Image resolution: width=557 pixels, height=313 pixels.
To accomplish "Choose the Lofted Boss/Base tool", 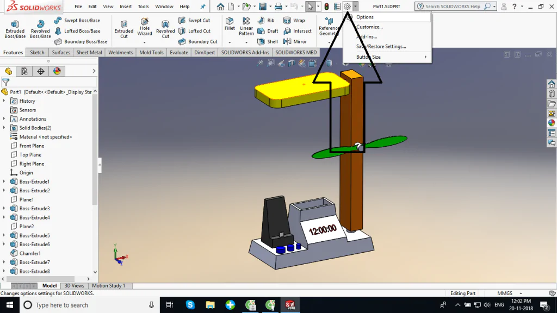I will pos(77,31).
